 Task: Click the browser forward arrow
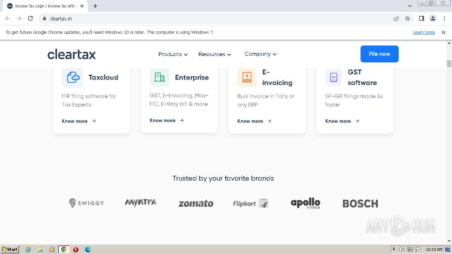click(19, 18)
